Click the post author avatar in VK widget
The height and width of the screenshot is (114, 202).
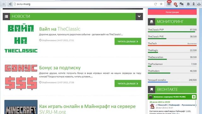[152, 106]
